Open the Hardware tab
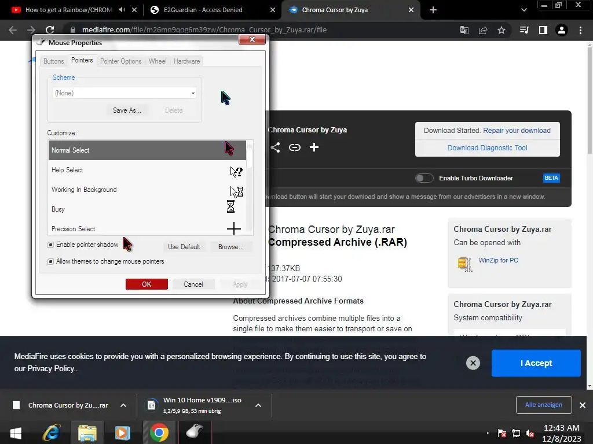The image size is (593, 444). tap(187, 61)
